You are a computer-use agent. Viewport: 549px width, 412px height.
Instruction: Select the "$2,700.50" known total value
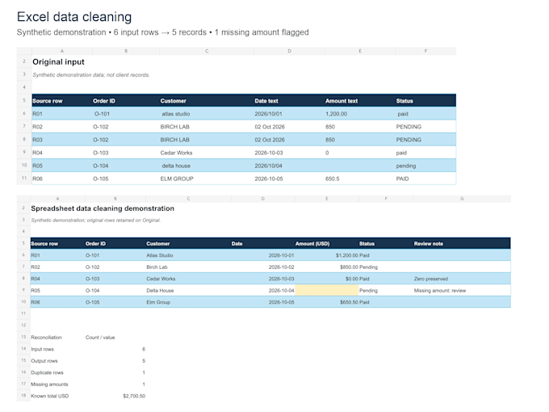[134, 396]
